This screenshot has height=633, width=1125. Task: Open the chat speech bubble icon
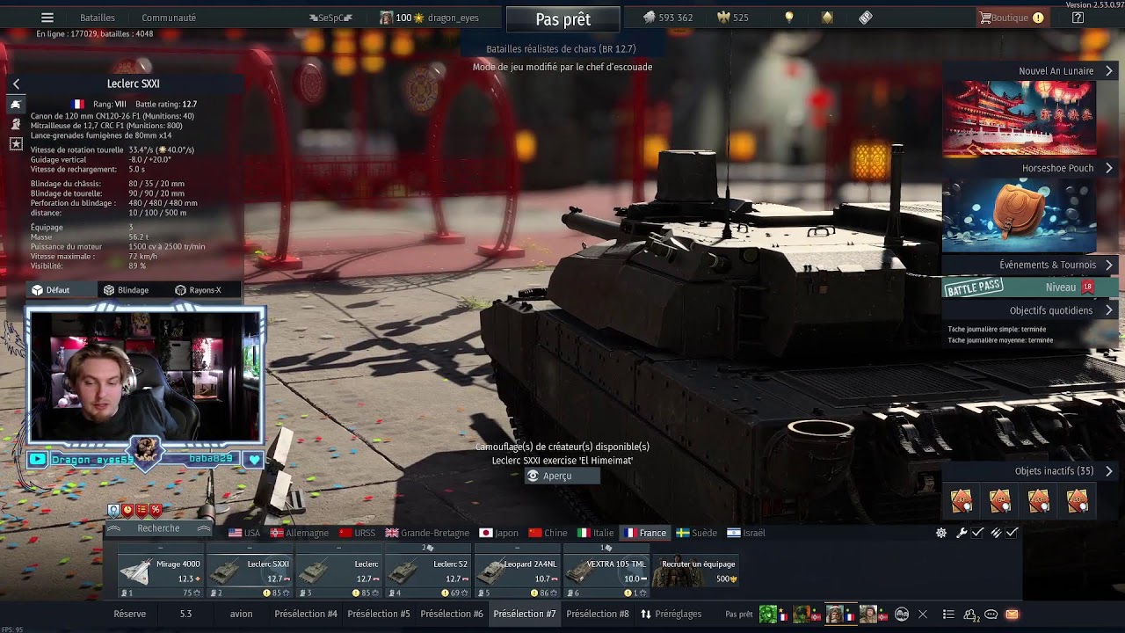click(x=991, y=615)
